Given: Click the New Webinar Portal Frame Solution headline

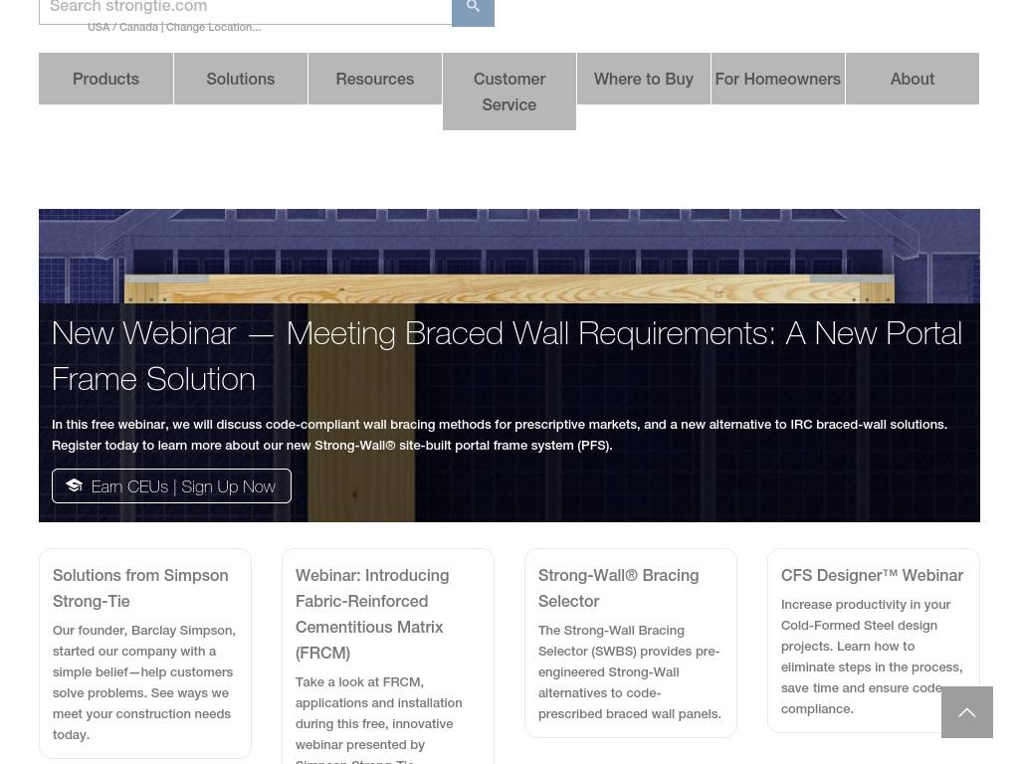Looking at the screenshot, I should (x=507, y=356).
